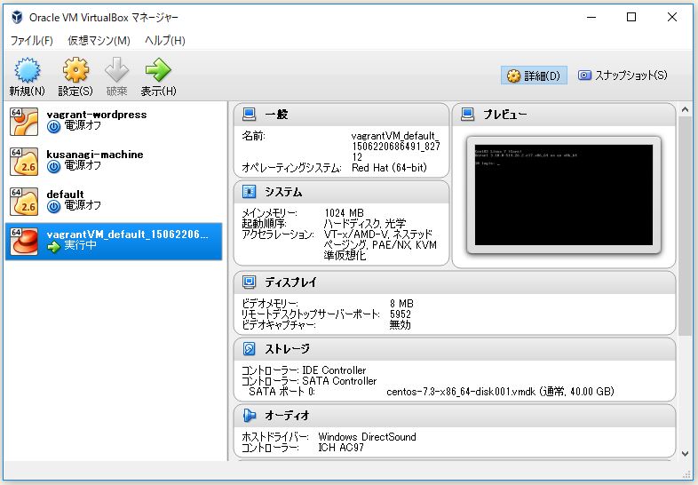Select the kusanagi-machine VM icon
The image size is (698, 485).
pos(24,162)
